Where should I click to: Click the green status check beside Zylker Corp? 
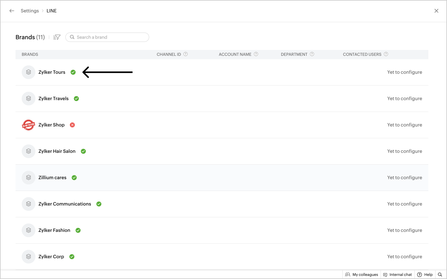[x=72, y=257]
